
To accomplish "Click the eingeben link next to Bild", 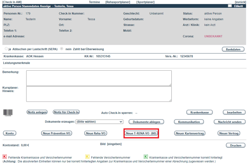I will 114,144.
